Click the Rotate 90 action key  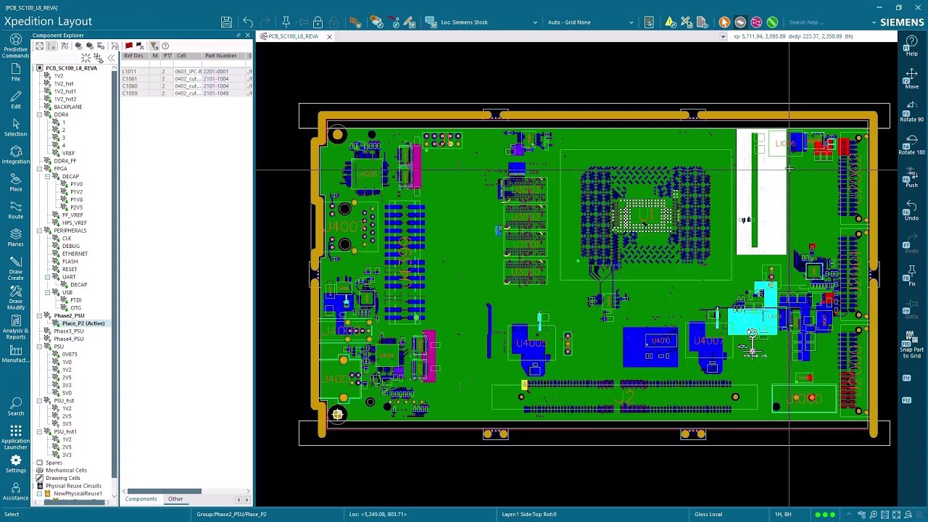(x=911, y=112)
